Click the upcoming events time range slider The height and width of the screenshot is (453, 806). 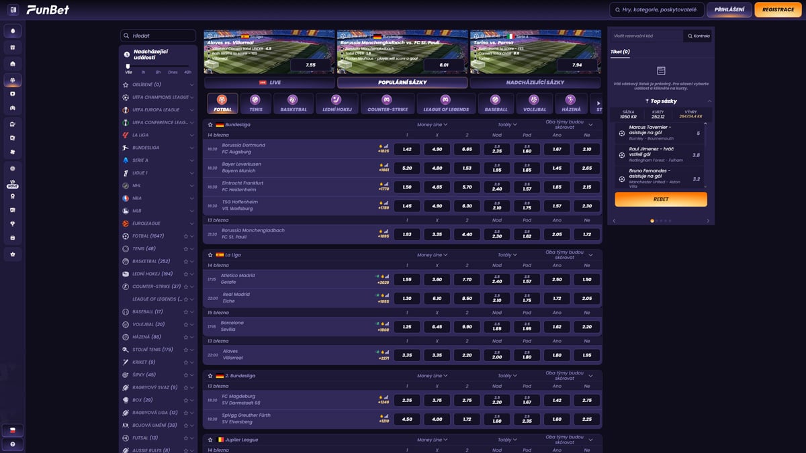pyautogui.click(x=158, y=66)
